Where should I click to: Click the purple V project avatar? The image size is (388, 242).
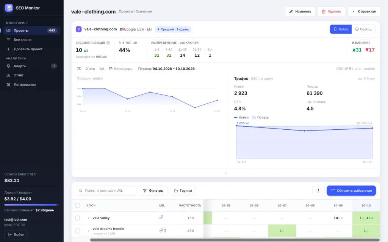click(x=79, y=29)
